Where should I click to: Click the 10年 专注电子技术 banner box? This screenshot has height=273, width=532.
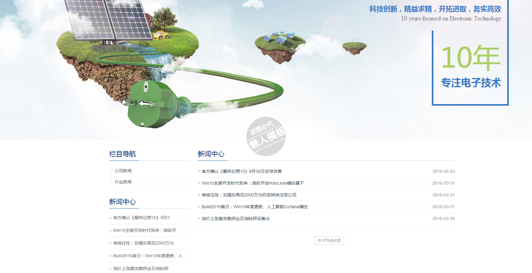[470, 68]
